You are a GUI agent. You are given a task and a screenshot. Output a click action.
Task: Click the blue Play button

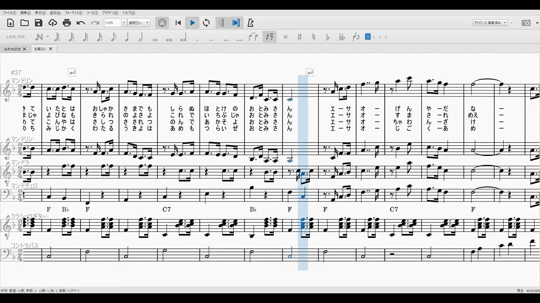192,23
